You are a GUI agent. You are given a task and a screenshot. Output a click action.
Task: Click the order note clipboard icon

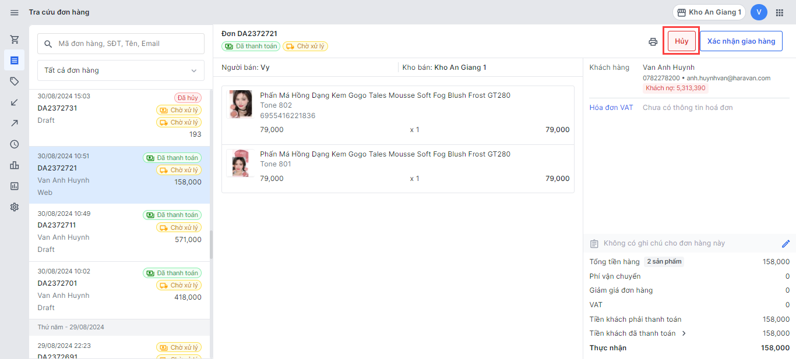pos(594,244)
